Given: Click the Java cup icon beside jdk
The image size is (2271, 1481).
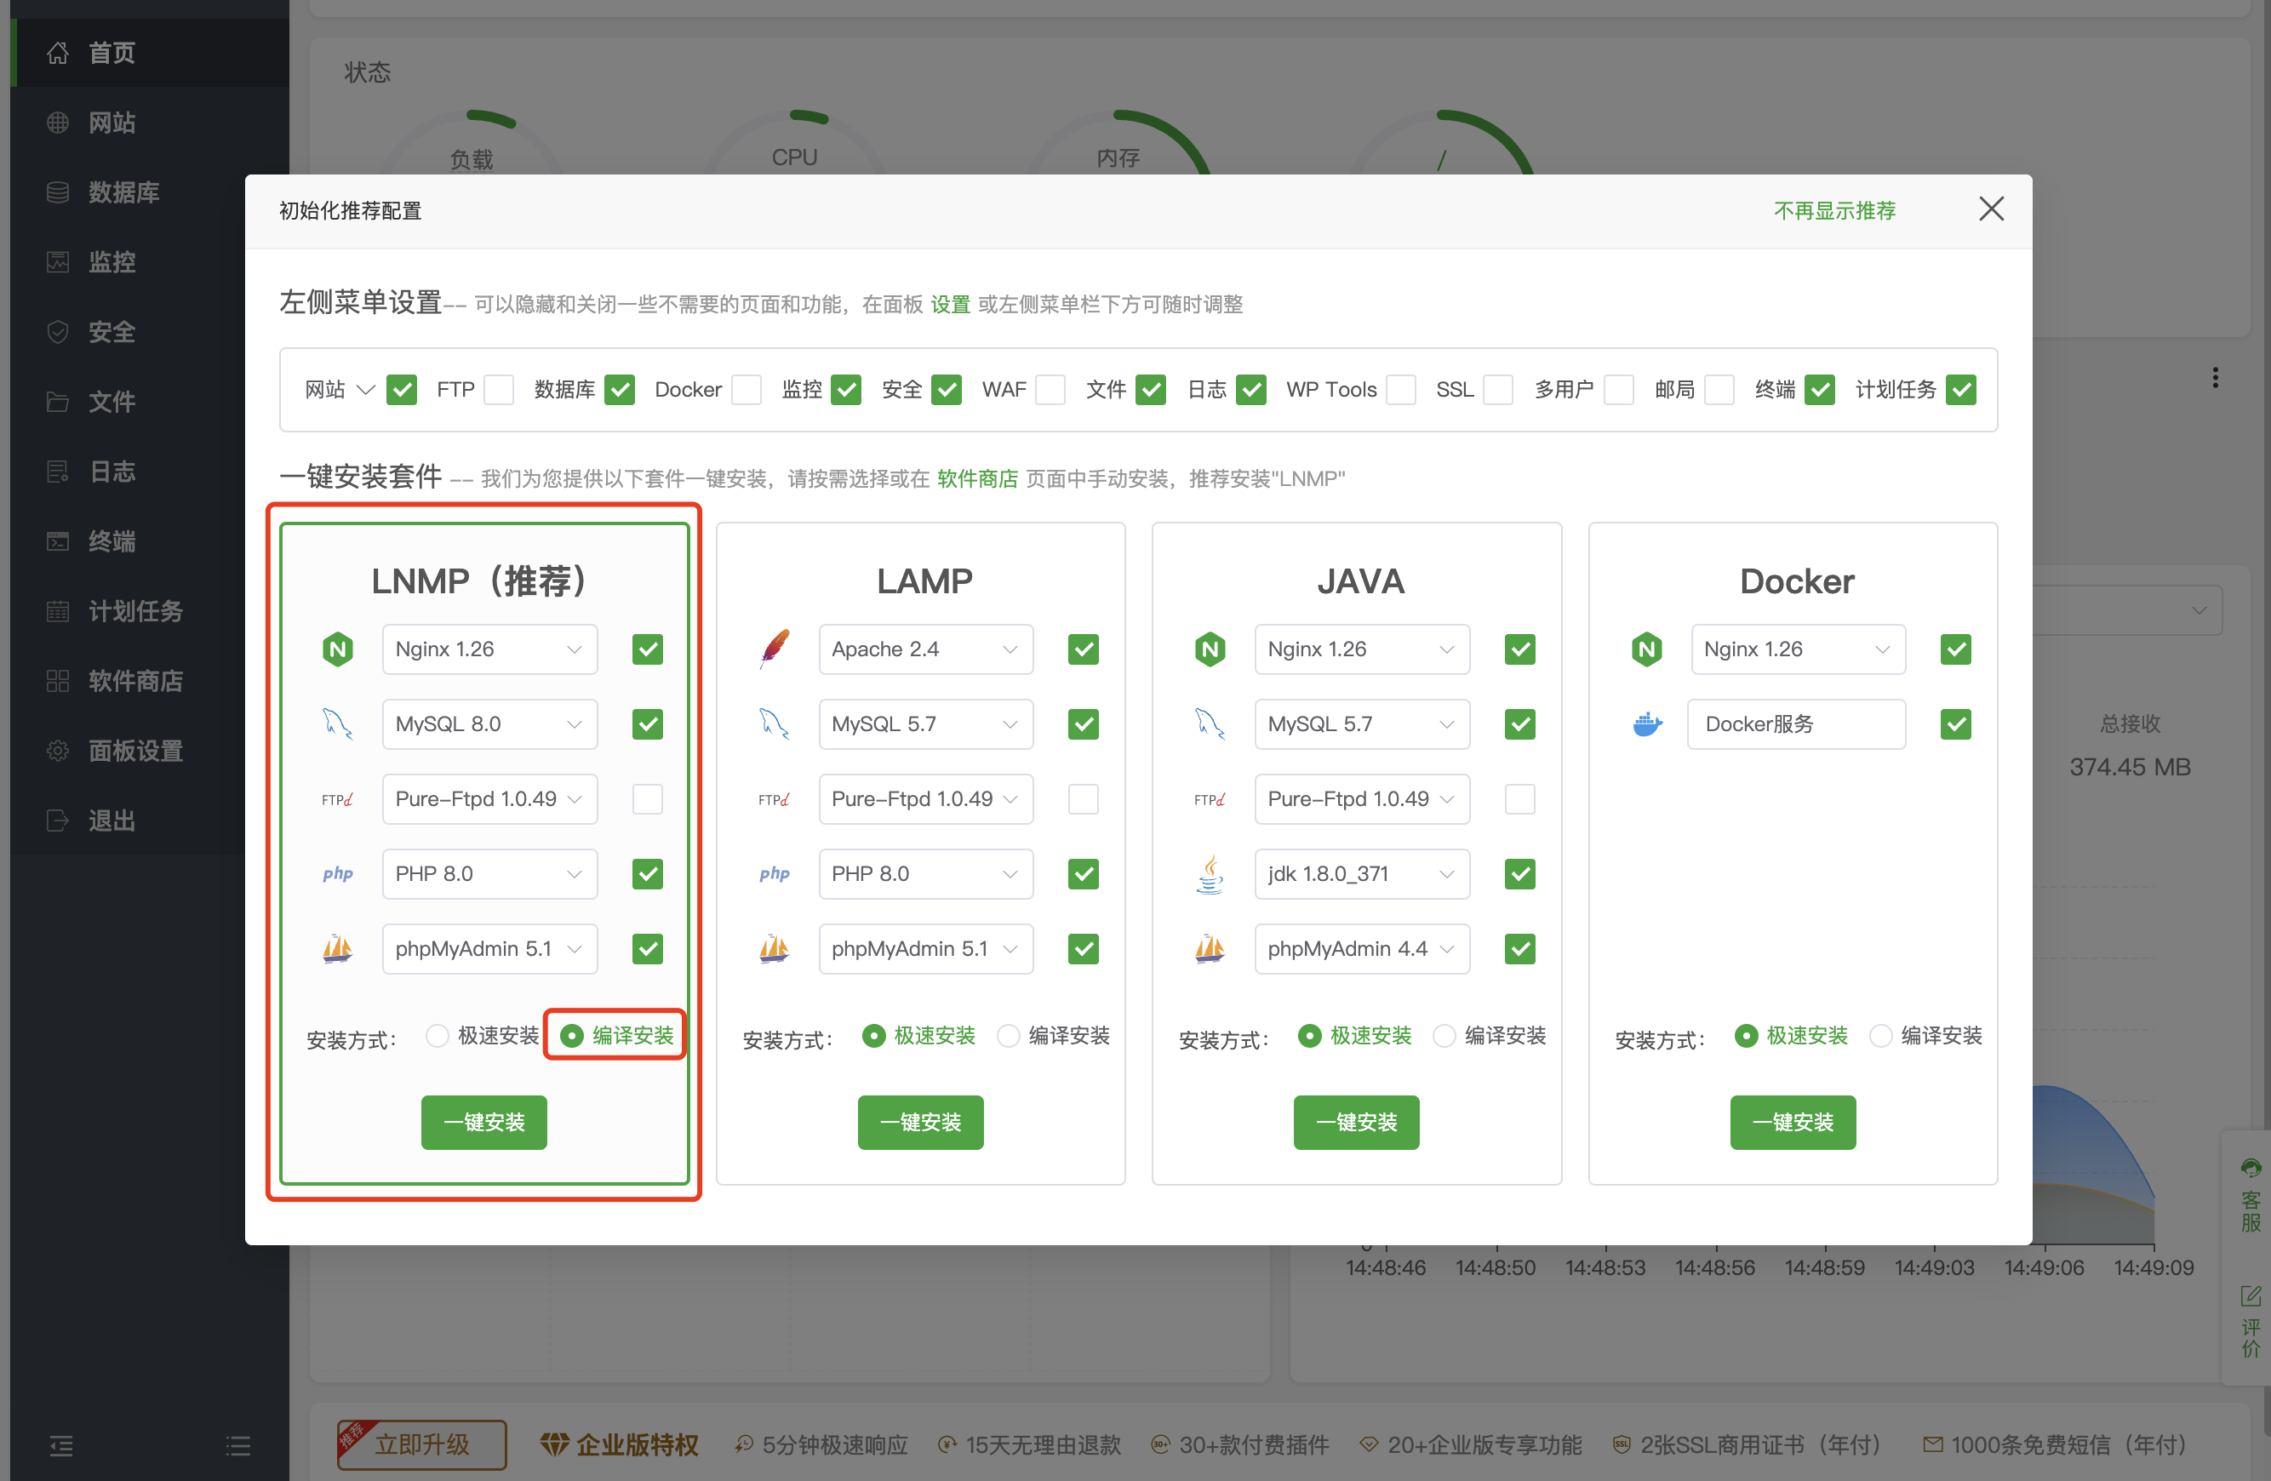Looking at the screenshot, I should coord(1210,874).
